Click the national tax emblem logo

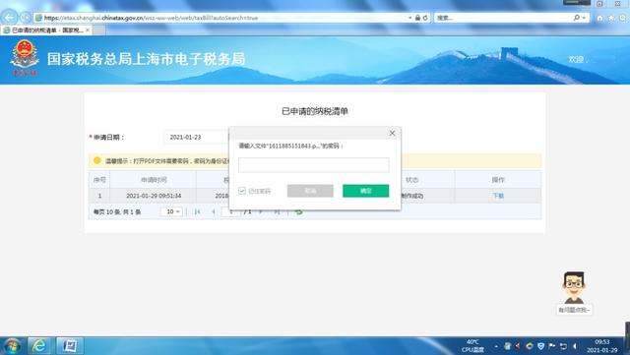pos(25,57)
